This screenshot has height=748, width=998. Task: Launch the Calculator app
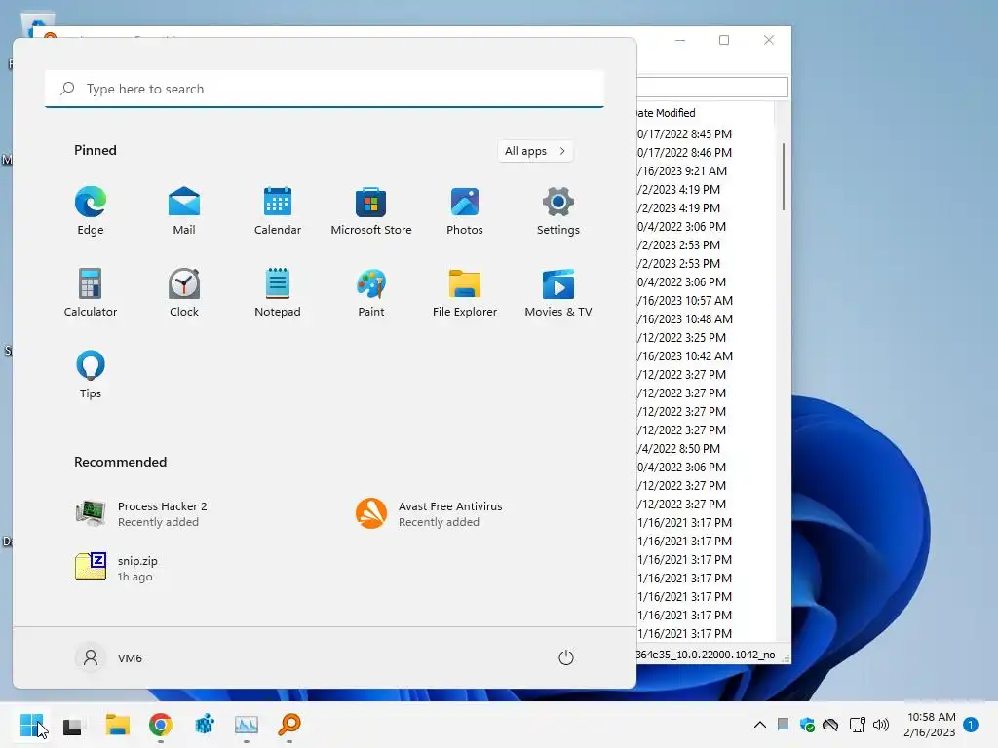[91, 292]
